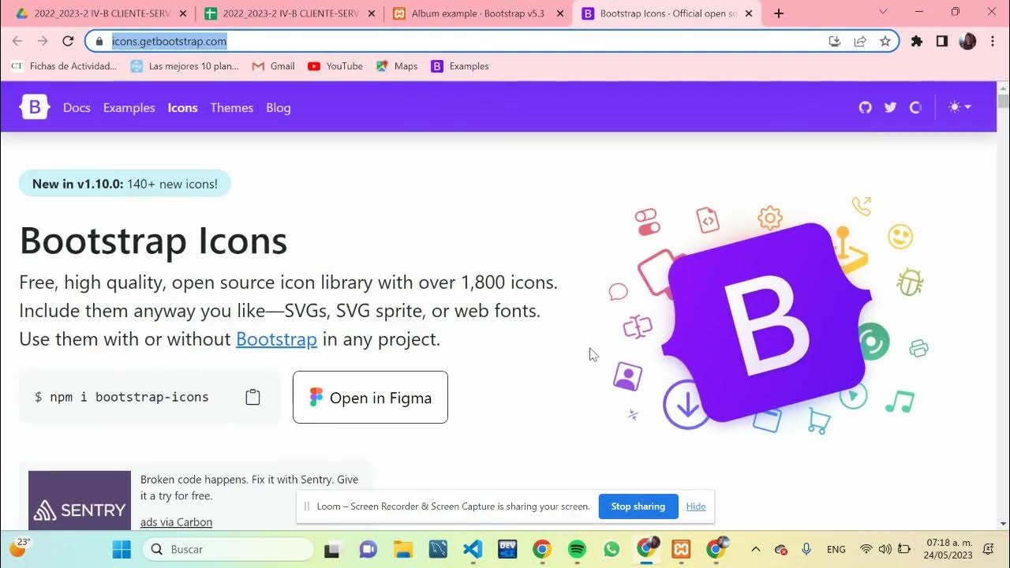Click the Bootstrap logo in the navbar
The image size is (1010, 568).
(35, 106)
